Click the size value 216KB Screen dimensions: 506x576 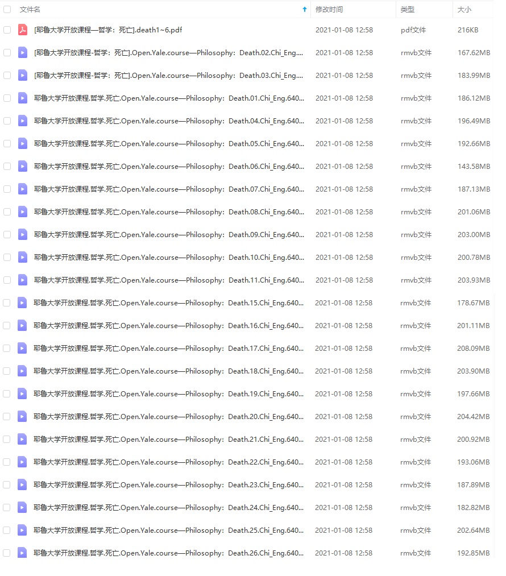pos(468,30)
